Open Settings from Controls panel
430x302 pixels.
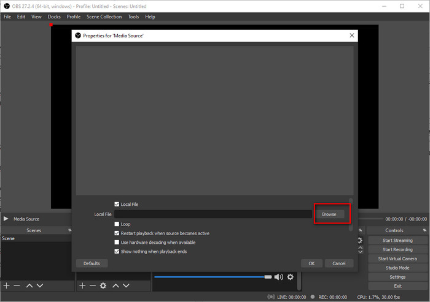tap(397, 277)
